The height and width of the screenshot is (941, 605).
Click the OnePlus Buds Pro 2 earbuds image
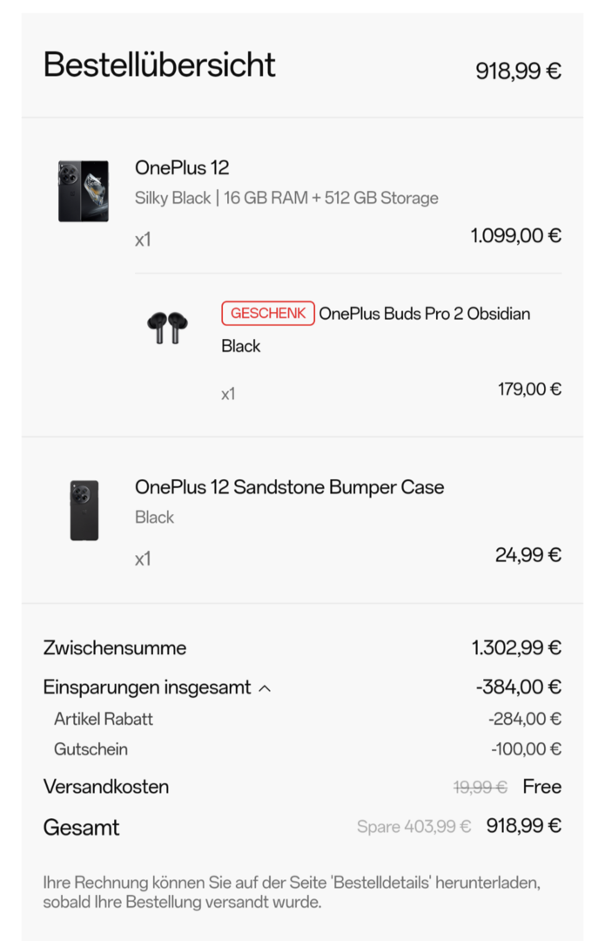point(166,328)
